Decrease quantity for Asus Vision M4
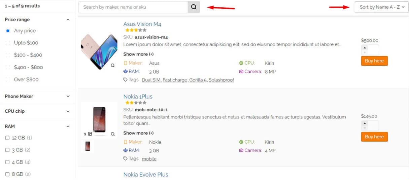Screen dimensions: 409x181 (365, 52)
